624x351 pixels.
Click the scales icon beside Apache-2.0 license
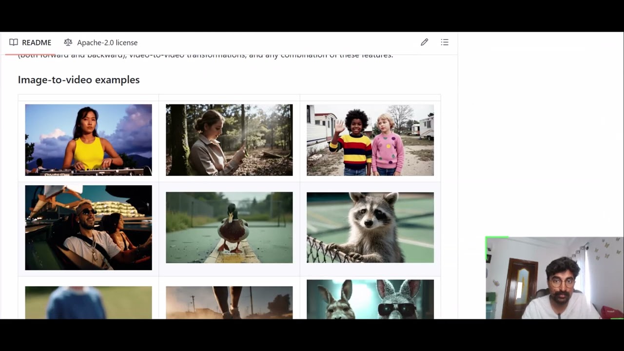click(68, 42)
